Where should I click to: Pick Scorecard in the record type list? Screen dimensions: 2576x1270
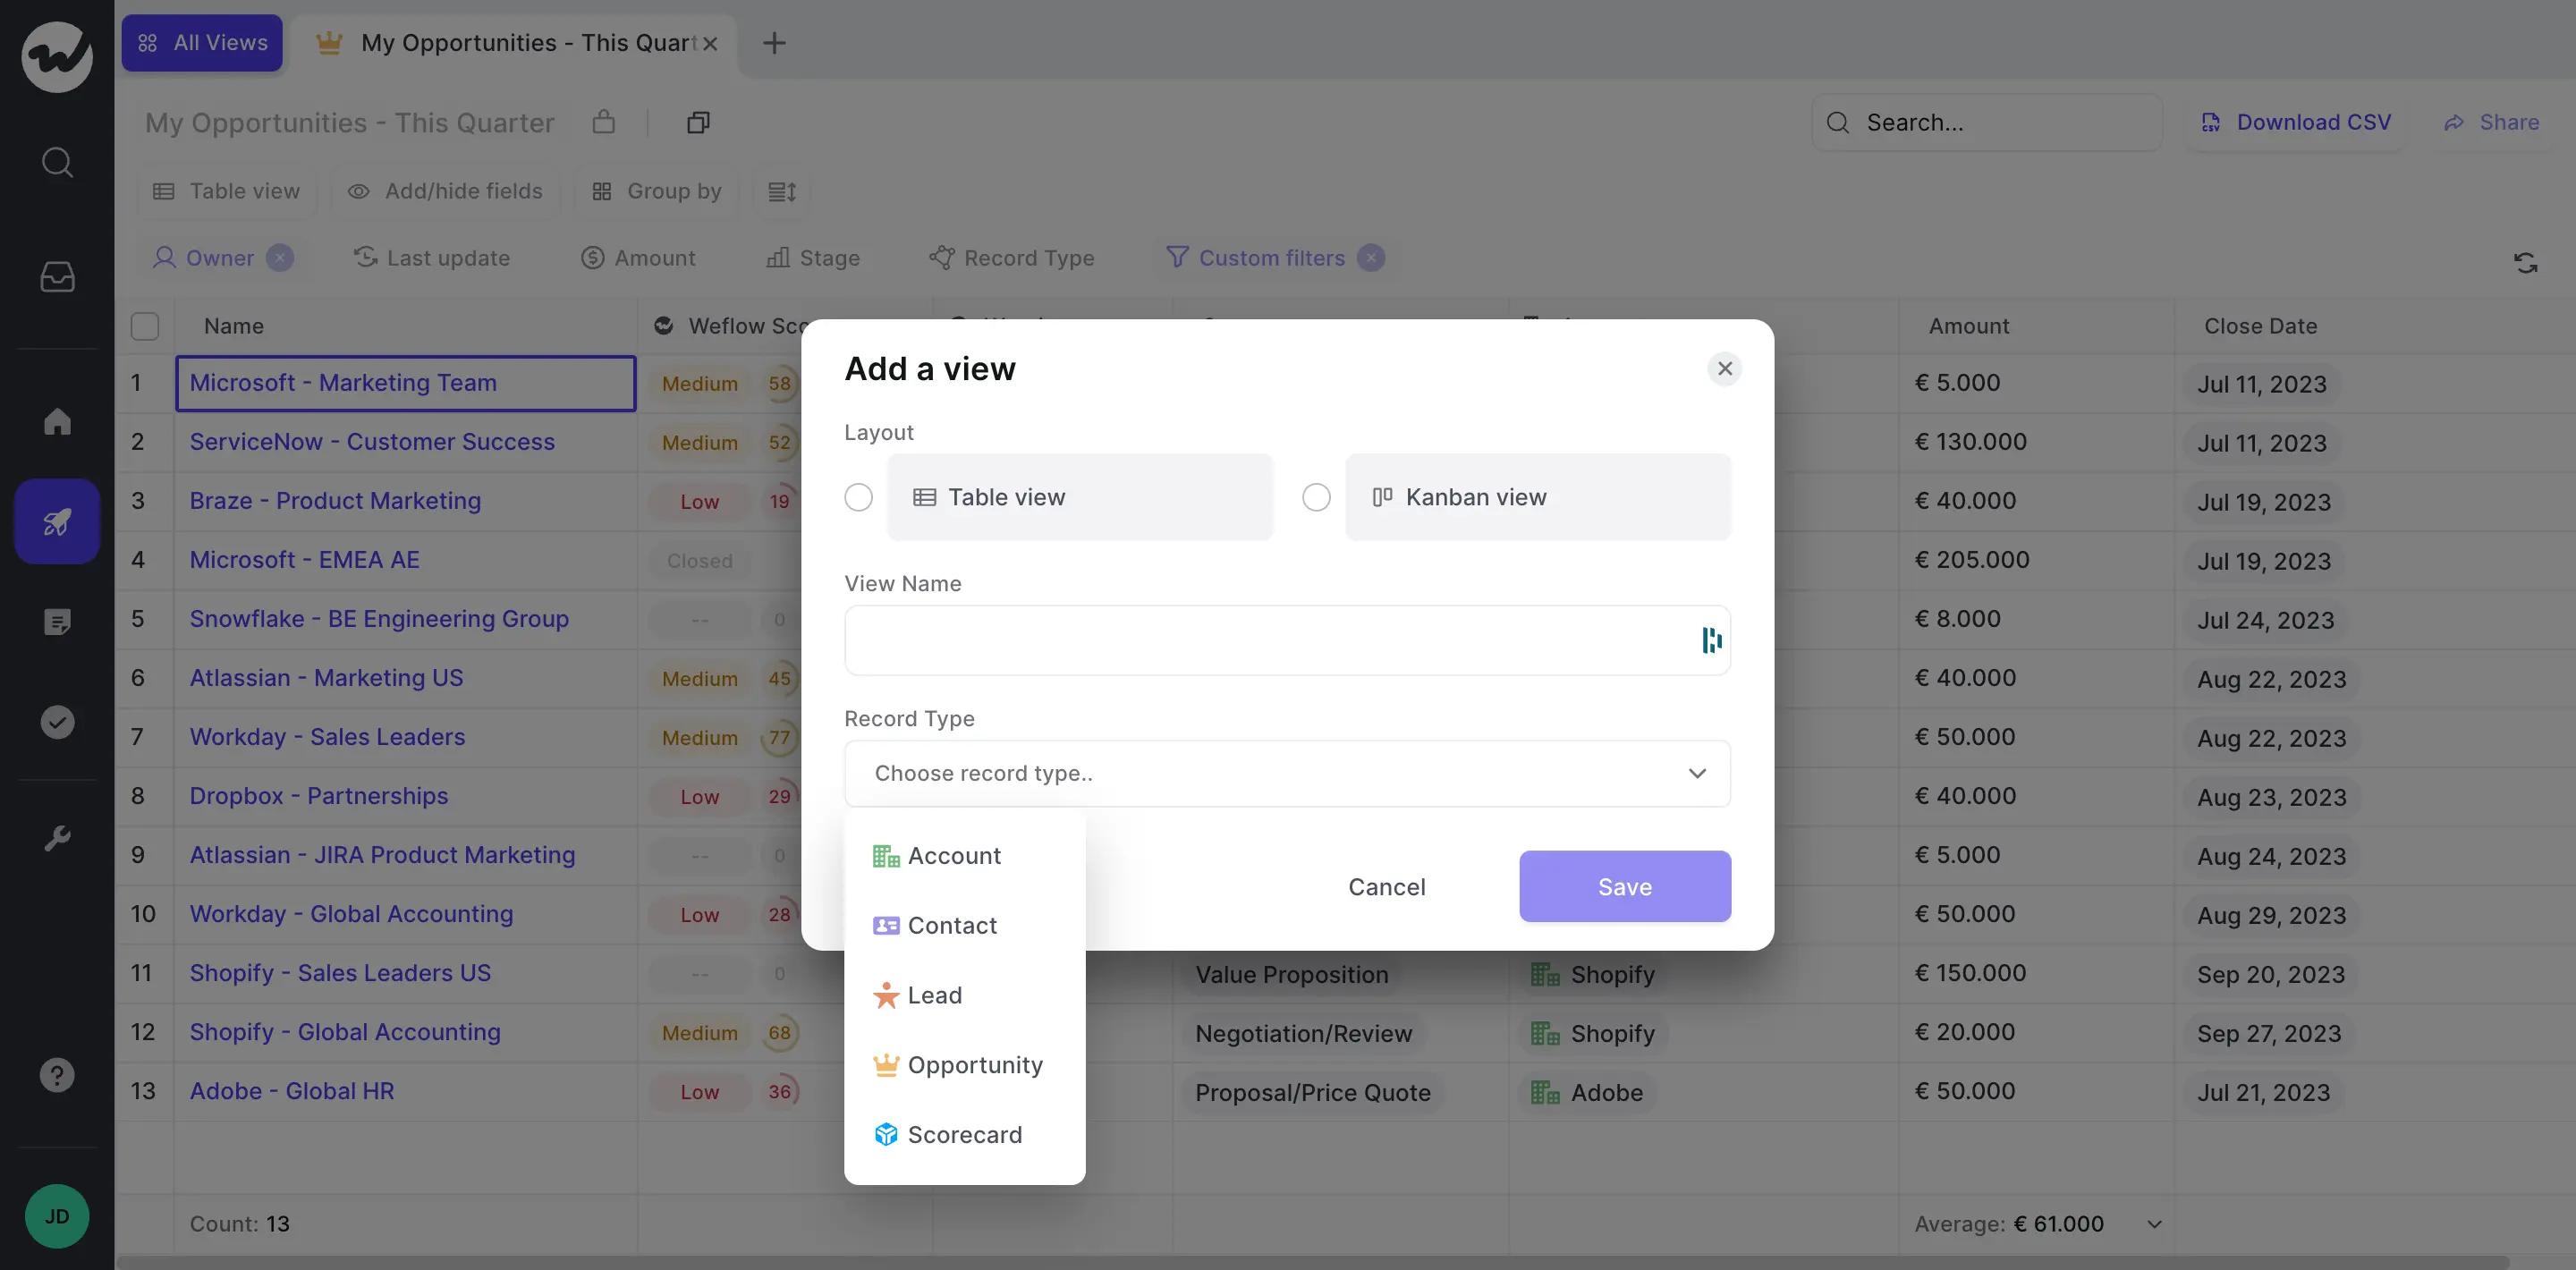tap(964, 1135)
